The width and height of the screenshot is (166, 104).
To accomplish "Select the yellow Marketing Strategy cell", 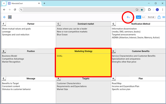I will point(83,63).
